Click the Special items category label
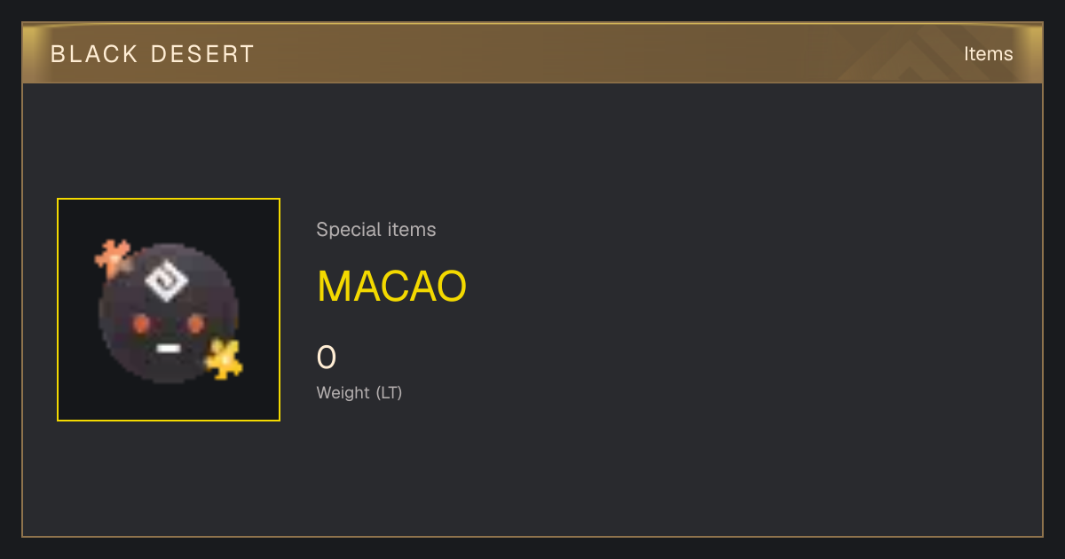This screenshot has width=1065, height=559. point(376,230)
